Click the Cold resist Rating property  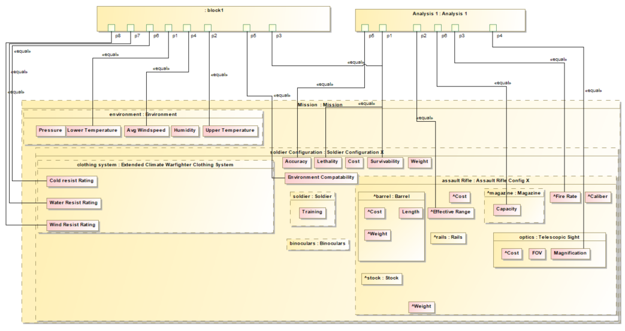[71, 180]
